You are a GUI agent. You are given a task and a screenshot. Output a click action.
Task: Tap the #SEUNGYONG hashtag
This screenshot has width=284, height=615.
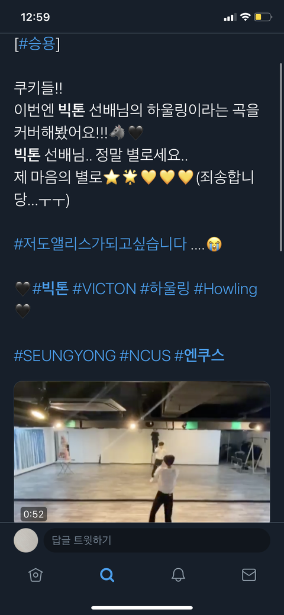64,356
